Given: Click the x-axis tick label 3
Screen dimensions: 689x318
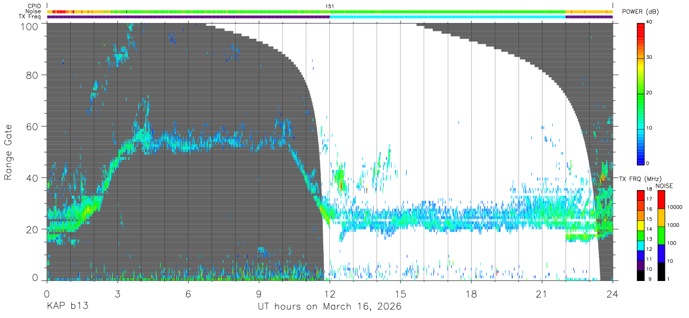Looking at the screenshot, I should click(117, 294).
